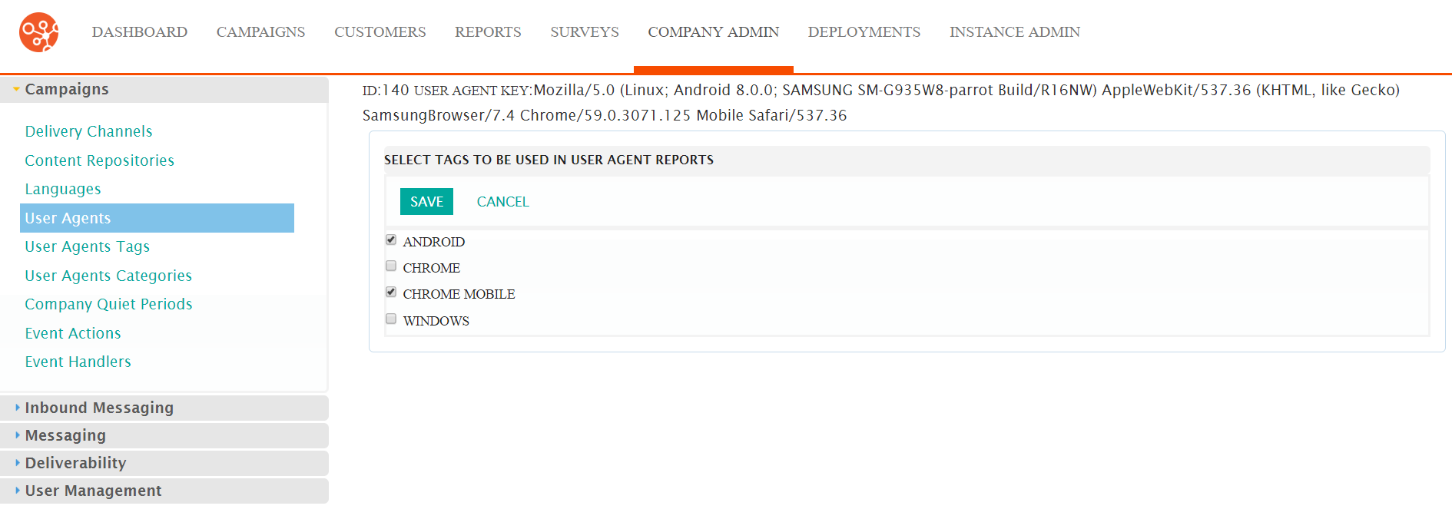Go to the Customers menu

pyautogui.click(x=380, y=32)
